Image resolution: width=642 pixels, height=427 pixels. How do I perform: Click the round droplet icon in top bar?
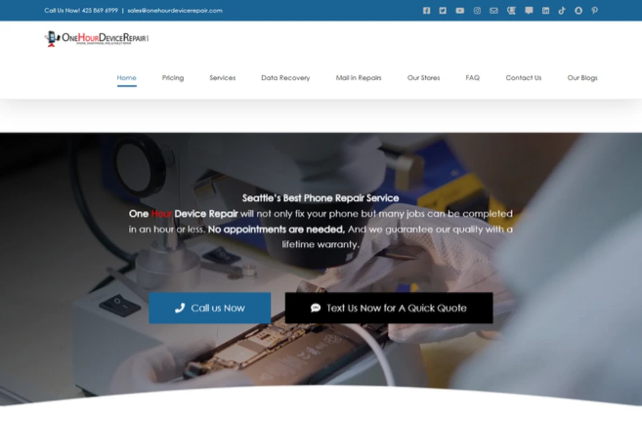coord(578,11)
